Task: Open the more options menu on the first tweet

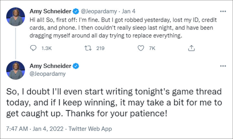Action: click(x=223, y=11)
